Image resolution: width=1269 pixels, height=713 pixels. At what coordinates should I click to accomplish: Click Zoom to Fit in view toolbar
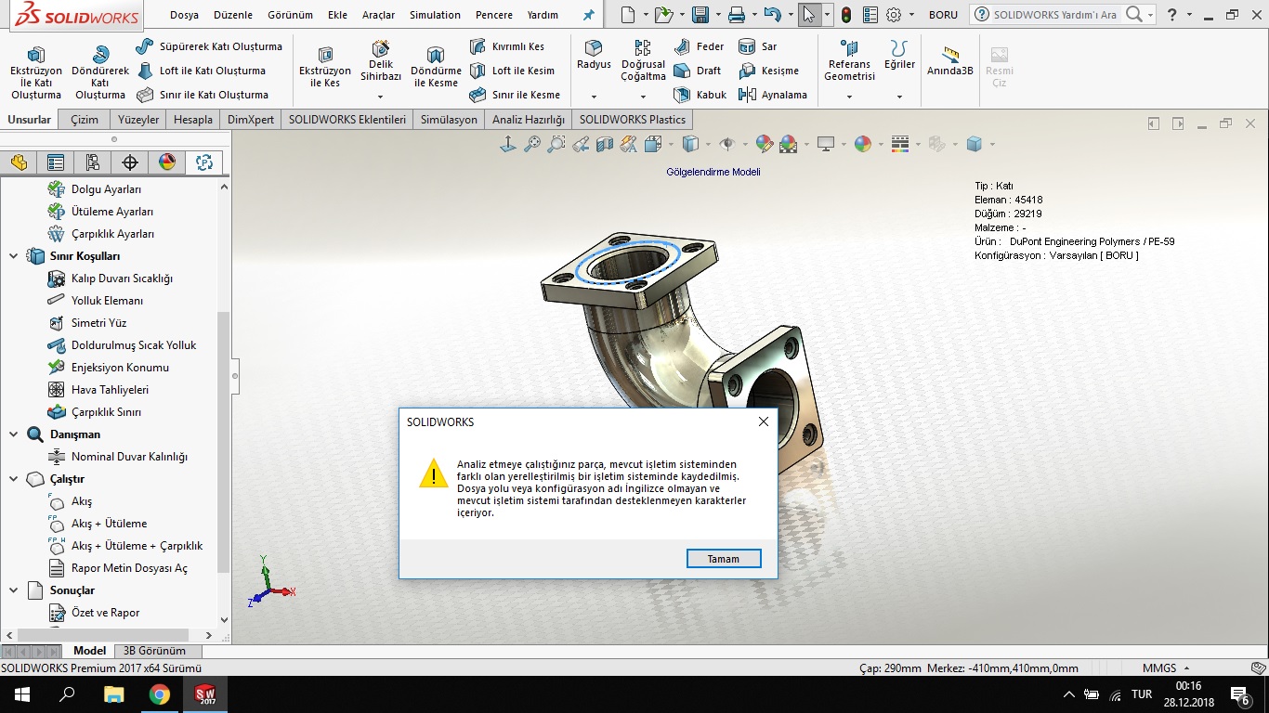(531, 144)
